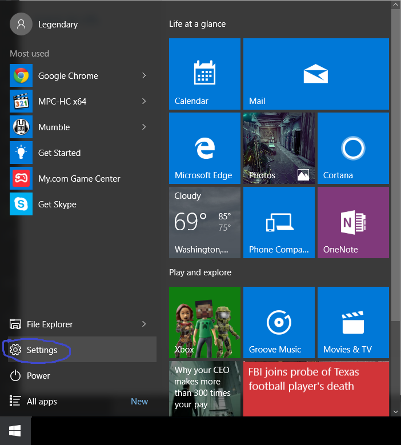The height and width of the screenshot is (445, 401).
Task: Click the Power option
Action: [x=82, y=375]
